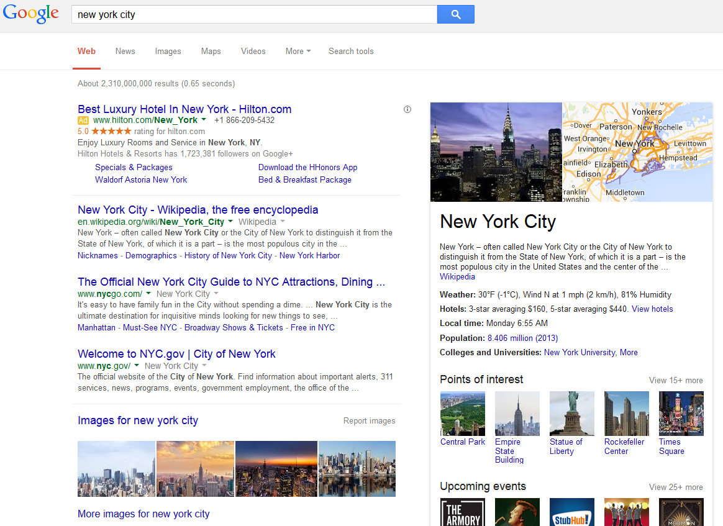Viewport: 723px width, 526px height.
Task: Open the StubHub event thumbnail
Action: click(571, 512)
